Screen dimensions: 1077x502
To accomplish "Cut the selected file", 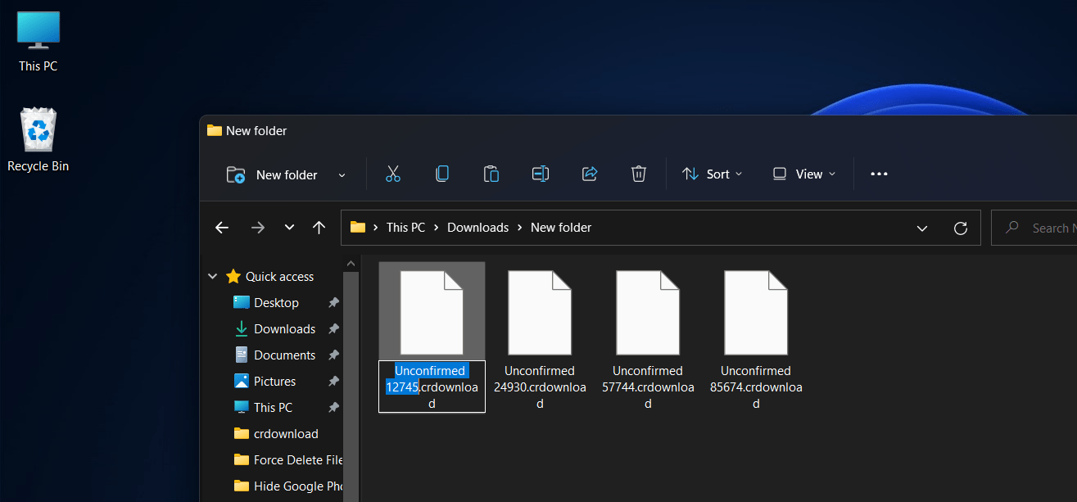I will [392, 174].
